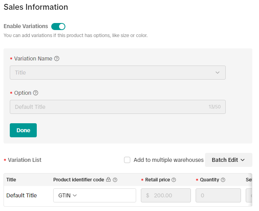Click help icon beside Option label
259x211 pixels.
pos(36,93)
